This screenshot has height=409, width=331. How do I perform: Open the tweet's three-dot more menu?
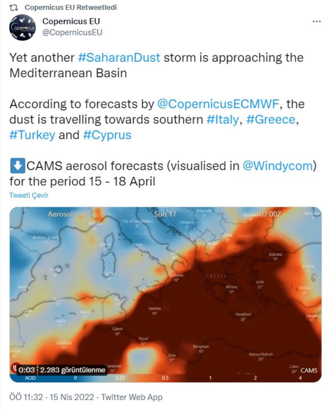316,22
